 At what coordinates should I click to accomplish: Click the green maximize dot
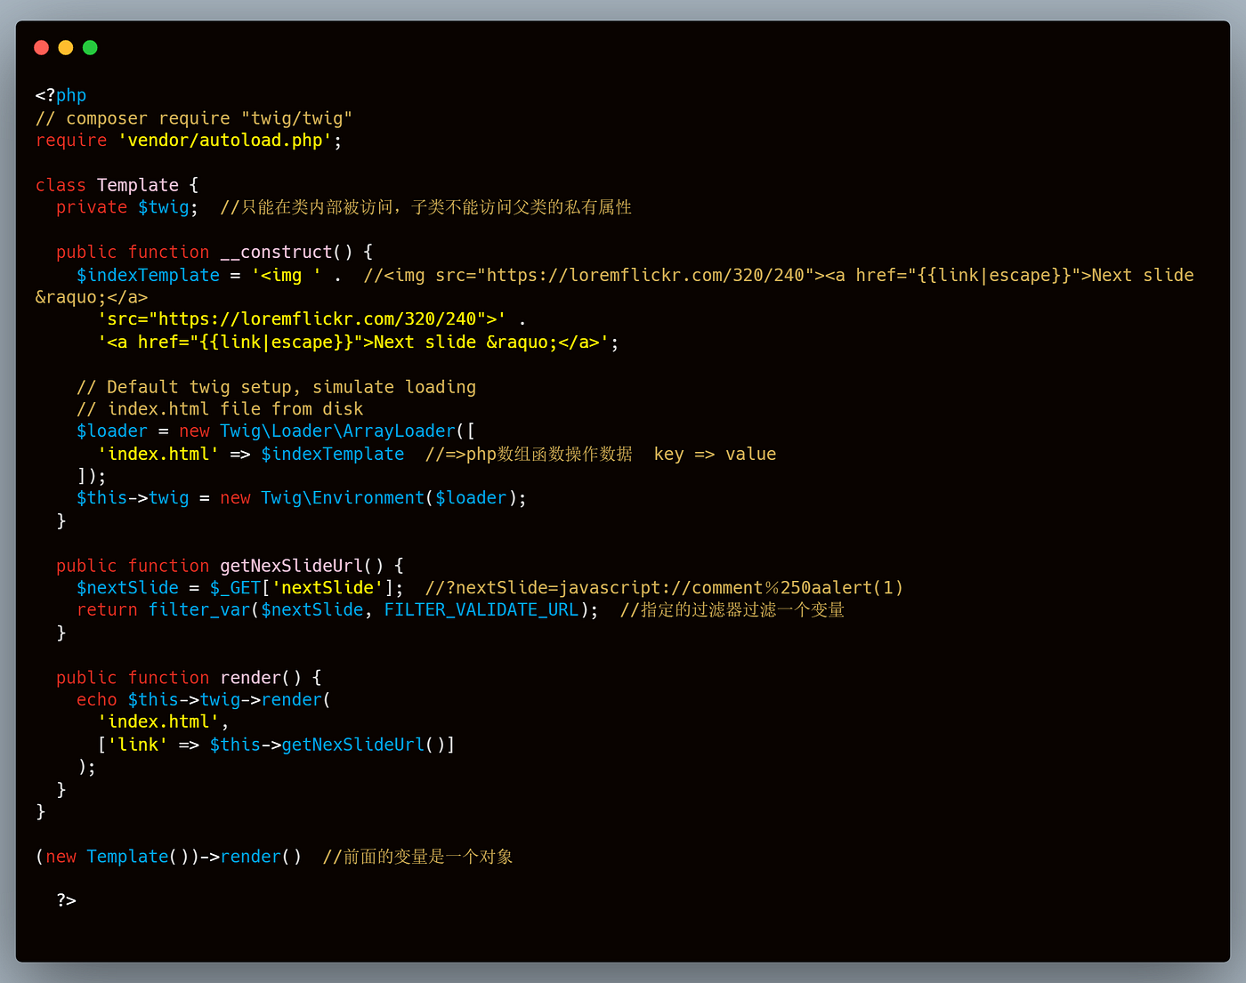click(x=90, y=47)
